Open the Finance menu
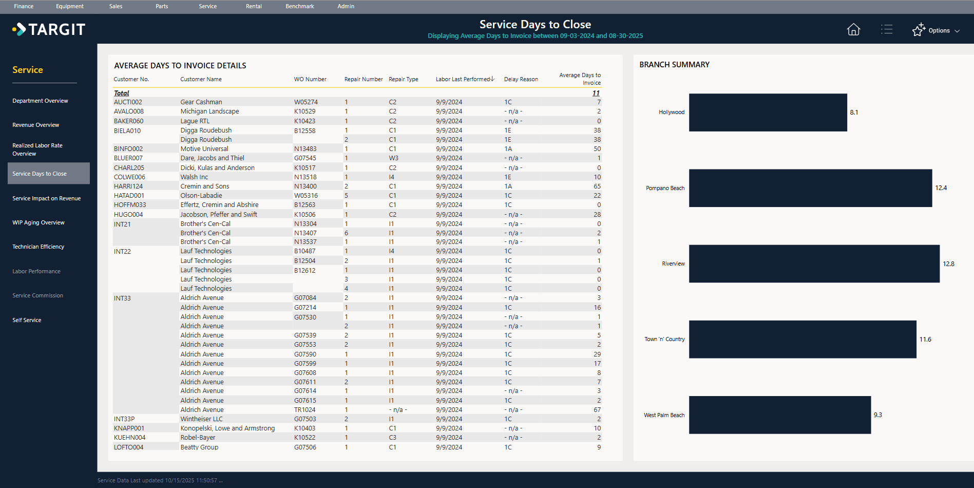Screen dimensions: 974x488 click(24, 6)
